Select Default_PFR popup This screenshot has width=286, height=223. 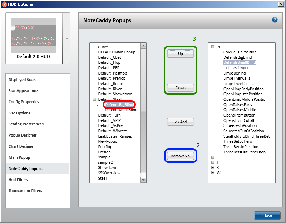coord(109,68)
